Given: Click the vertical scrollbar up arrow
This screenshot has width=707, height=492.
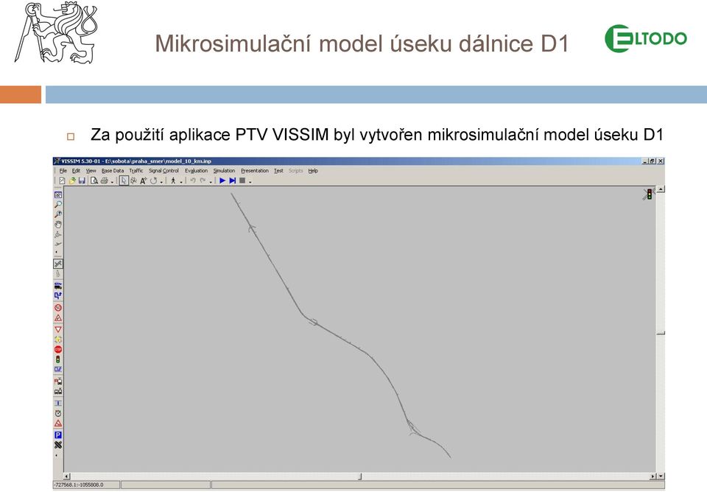Looking at the screenshot, I should coord(661,189).
